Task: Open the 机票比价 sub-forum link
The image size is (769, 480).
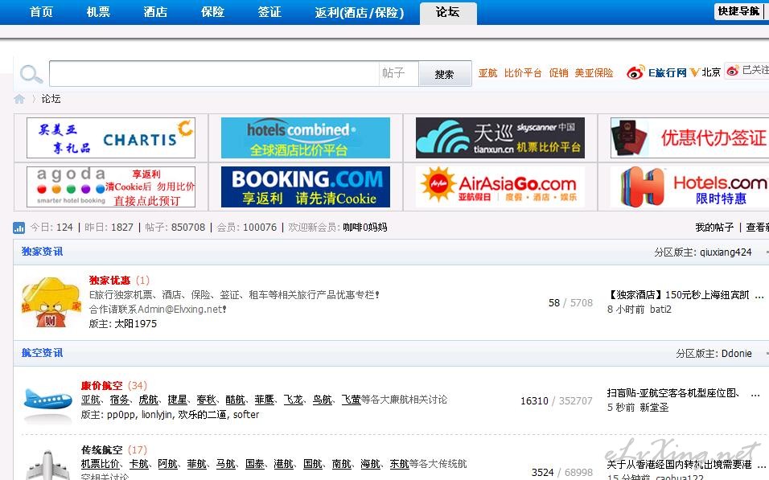Action: tap(101, 464)
